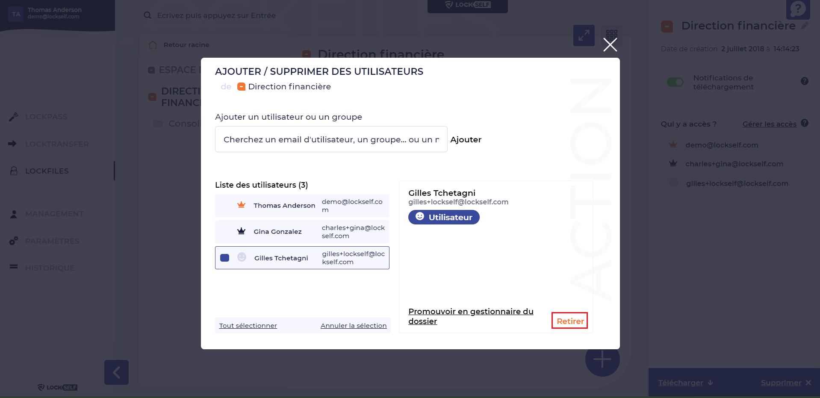Collapse sidebar with the left chevron
The width and height of the screenshot is (820, 398).
click(116, 372)
